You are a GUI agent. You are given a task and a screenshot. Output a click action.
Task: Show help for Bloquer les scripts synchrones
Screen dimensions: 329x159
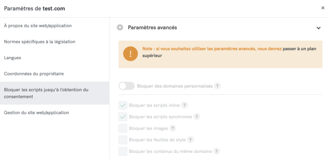point(197,117)
